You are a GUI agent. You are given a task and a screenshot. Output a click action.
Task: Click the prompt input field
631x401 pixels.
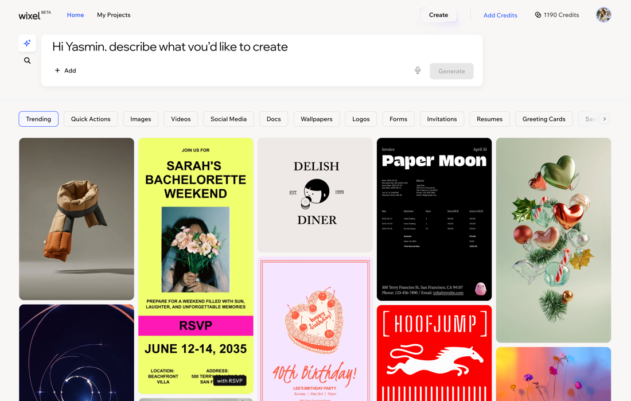(x=229, y=47)
